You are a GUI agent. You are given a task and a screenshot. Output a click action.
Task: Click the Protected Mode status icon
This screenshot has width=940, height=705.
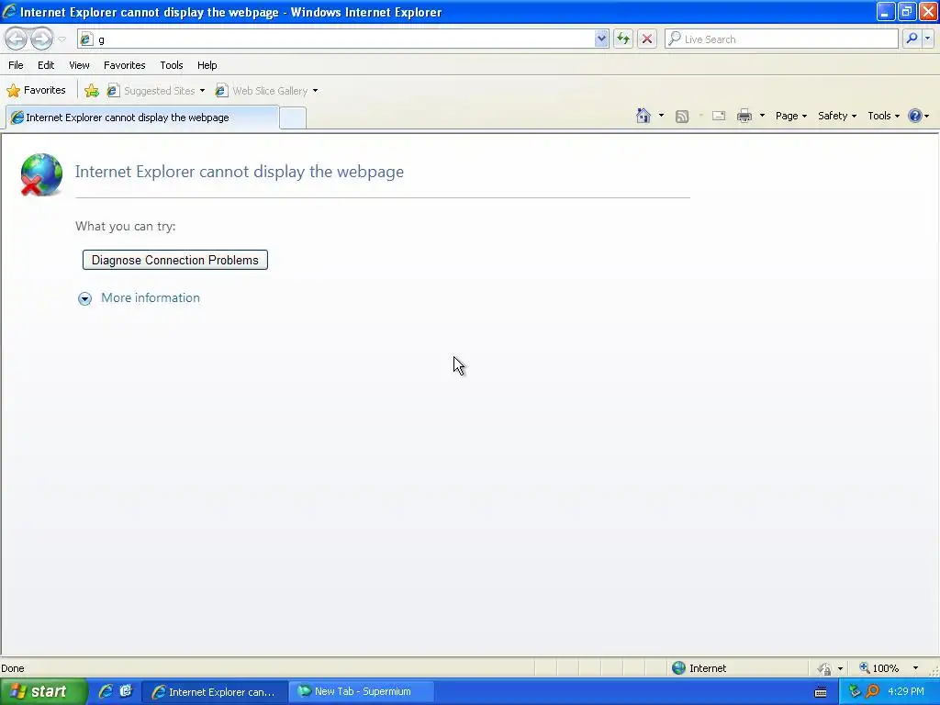[x=825, y=668]
